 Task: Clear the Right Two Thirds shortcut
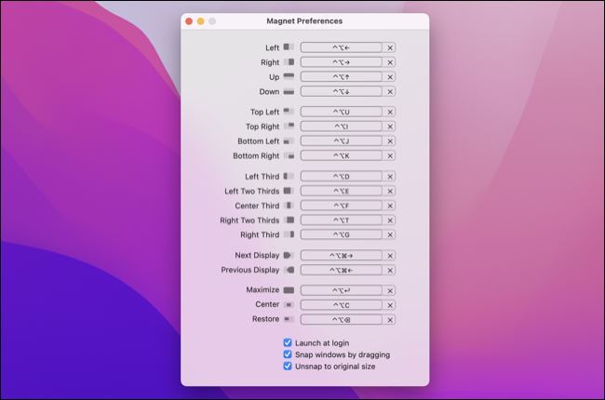pyautogui.click(x=390, y=220)
